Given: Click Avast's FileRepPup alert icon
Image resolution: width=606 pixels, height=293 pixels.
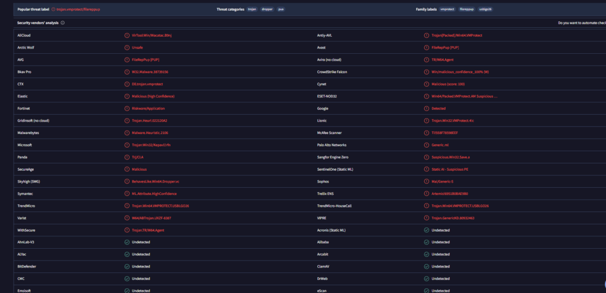Looking at the screenshot, I should click(x=426, y=47).
